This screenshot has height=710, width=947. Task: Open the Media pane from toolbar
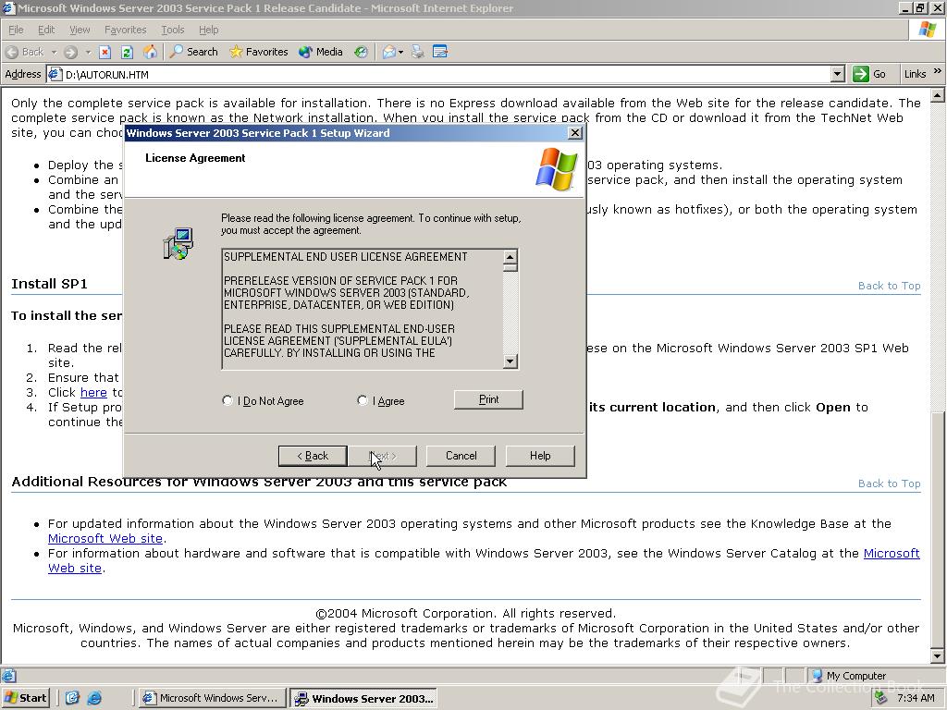click(321, 52)
